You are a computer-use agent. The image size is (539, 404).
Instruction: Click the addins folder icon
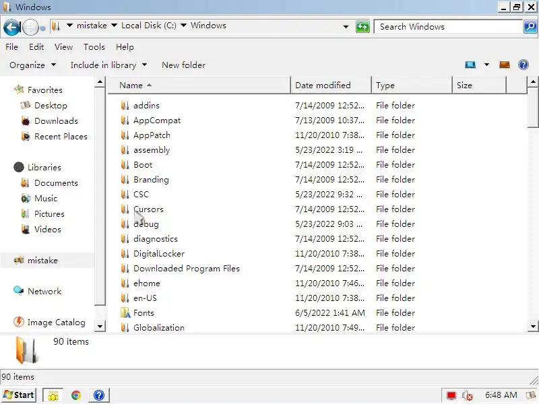(x=125, y=106)
